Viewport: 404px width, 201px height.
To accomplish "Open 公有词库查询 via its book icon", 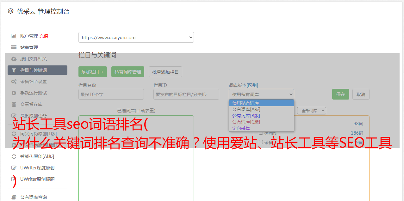I will (x=14, y=197).
